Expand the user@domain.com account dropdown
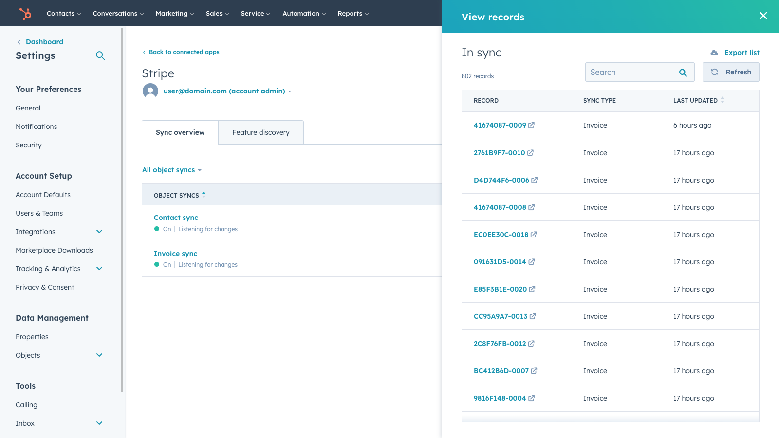This screenshot has height=438, width=779. [290, 91]
